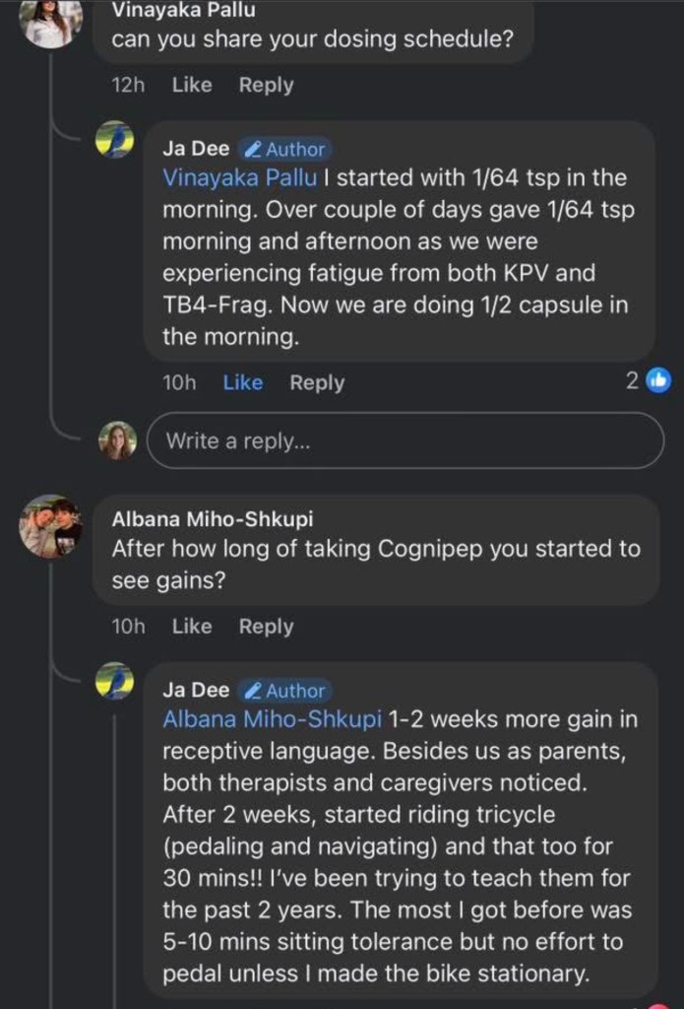Open Albana Miho-Shkupi's profile name link
This screenshot has width=684, height=1009.
(x=213, y=518)
